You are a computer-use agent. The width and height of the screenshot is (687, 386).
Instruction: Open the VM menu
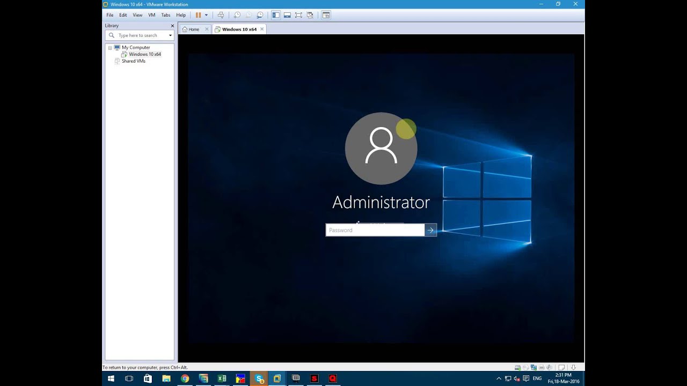click(x=152, y=15)
